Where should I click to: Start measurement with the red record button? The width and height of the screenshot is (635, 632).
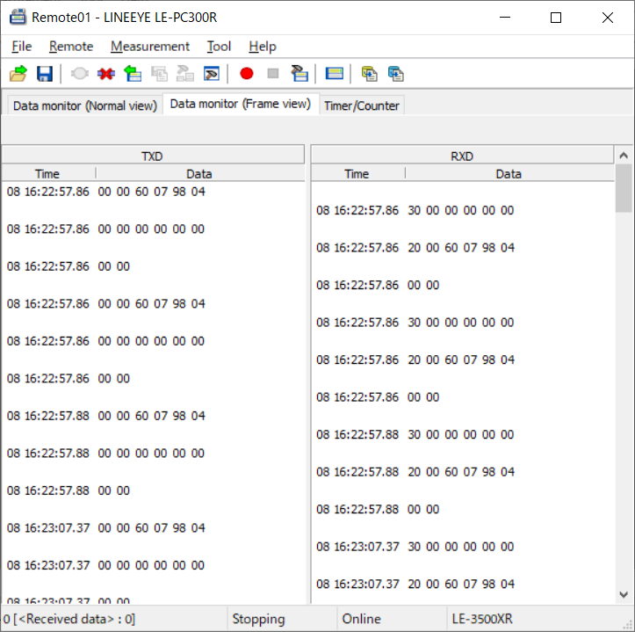click(247, 74)
